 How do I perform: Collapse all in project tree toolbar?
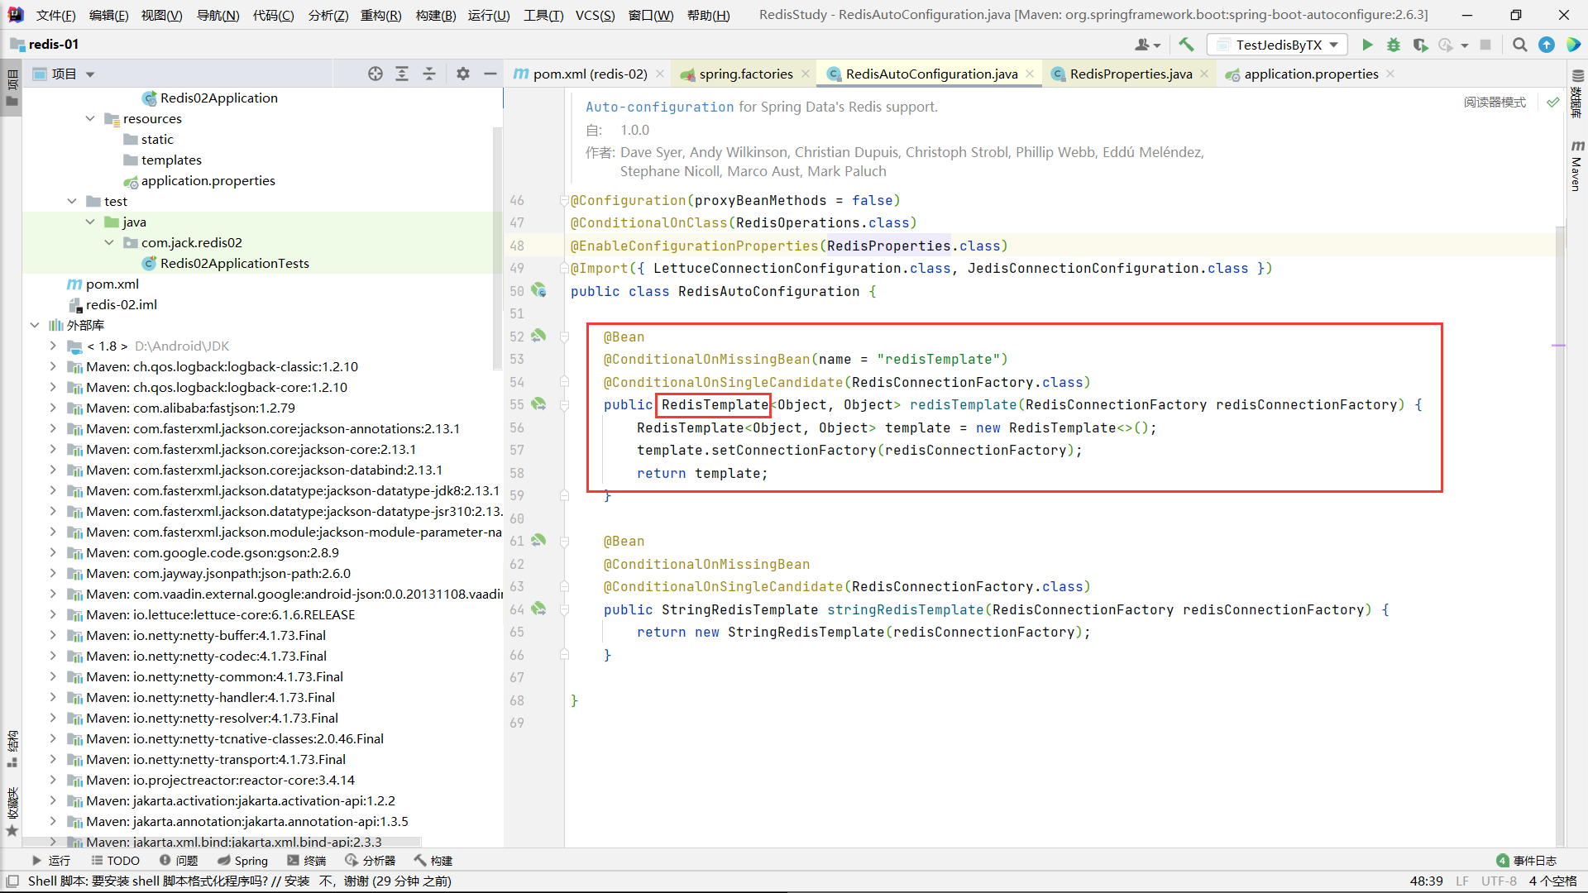tap(429, 74)
